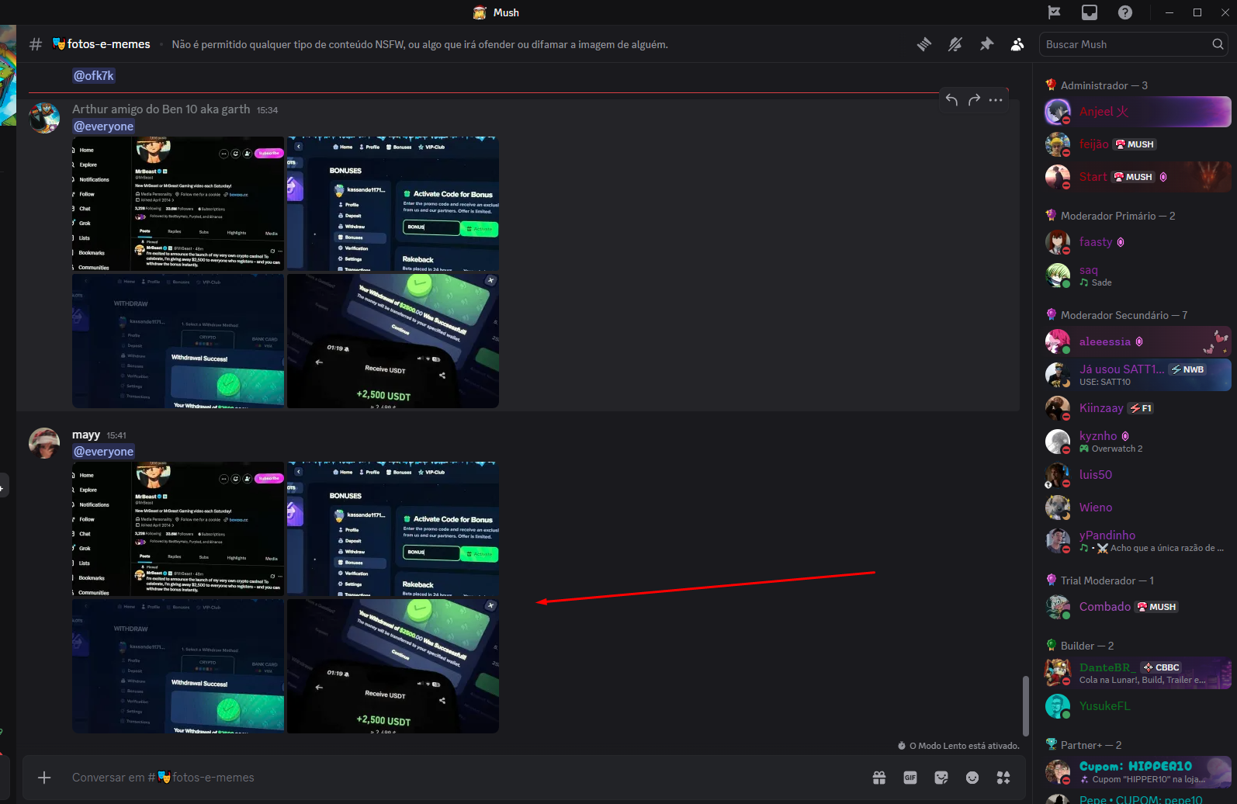
Task: Reply to Arthur's message with arrow icon
Action: pyautogui.click(x=952, y=99)
